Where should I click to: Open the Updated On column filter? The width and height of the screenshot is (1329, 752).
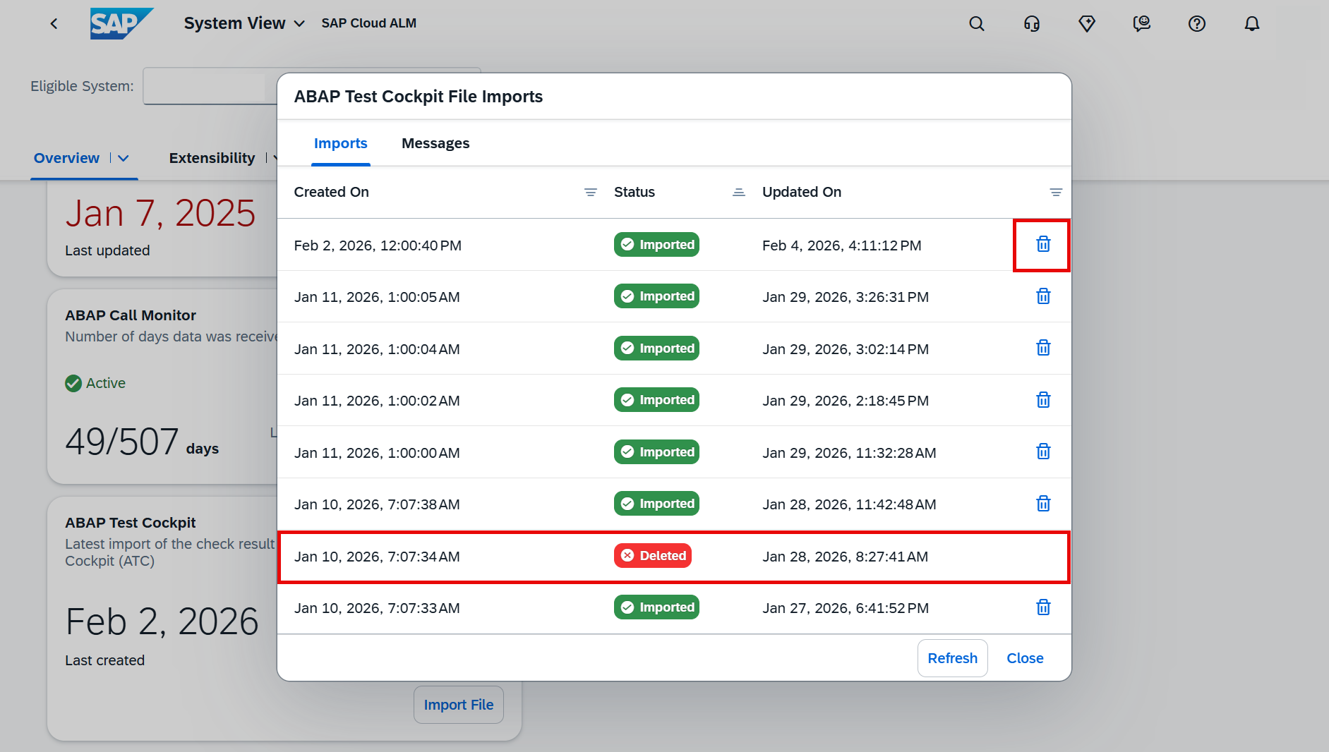[x=1055, y=193]
